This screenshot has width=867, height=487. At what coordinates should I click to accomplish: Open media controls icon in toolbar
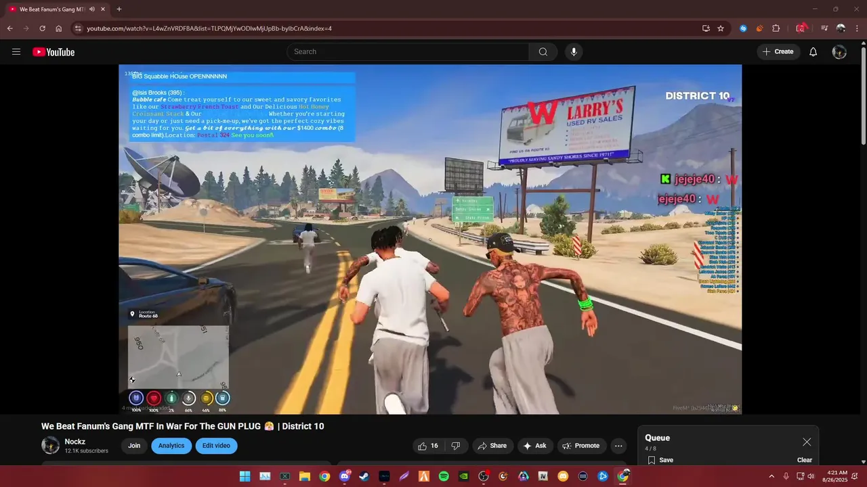click(x=824, y=28)
